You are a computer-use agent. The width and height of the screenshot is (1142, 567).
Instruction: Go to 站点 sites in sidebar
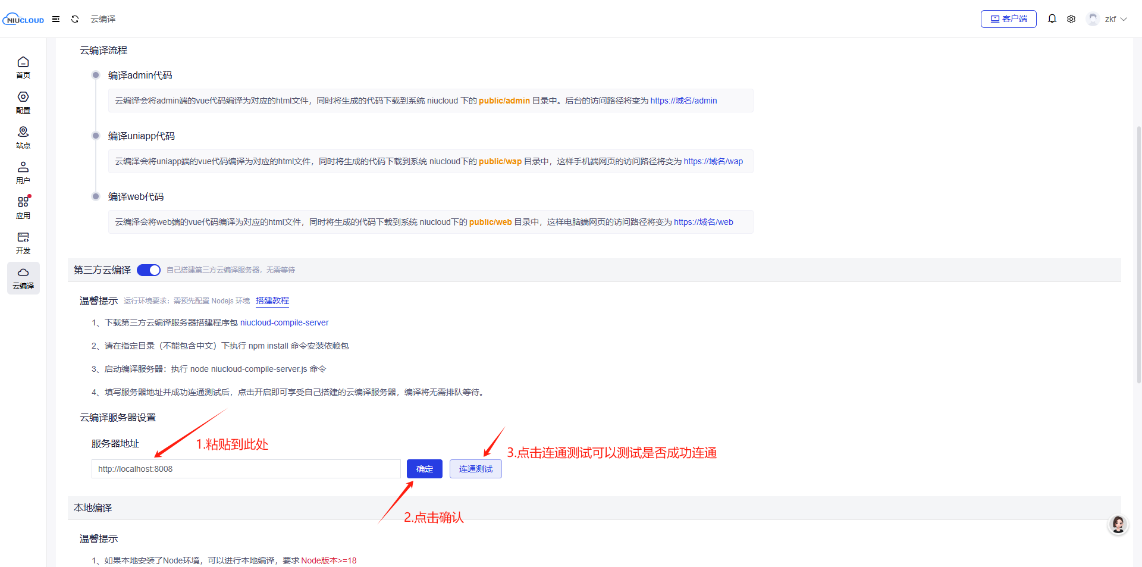tap(23, 137)
